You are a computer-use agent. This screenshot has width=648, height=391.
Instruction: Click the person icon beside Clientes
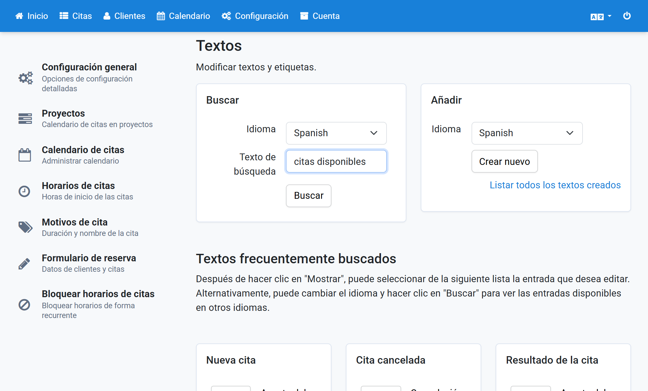point(107,16)
